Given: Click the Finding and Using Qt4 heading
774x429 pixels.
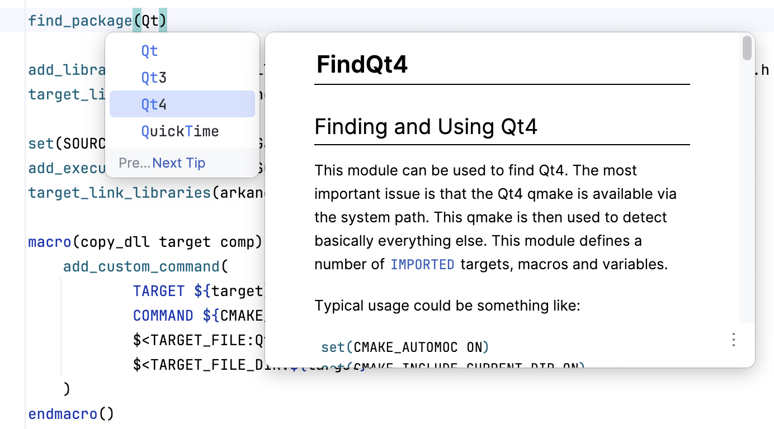Looking at the screenshot, I should [x=426, y=127].
